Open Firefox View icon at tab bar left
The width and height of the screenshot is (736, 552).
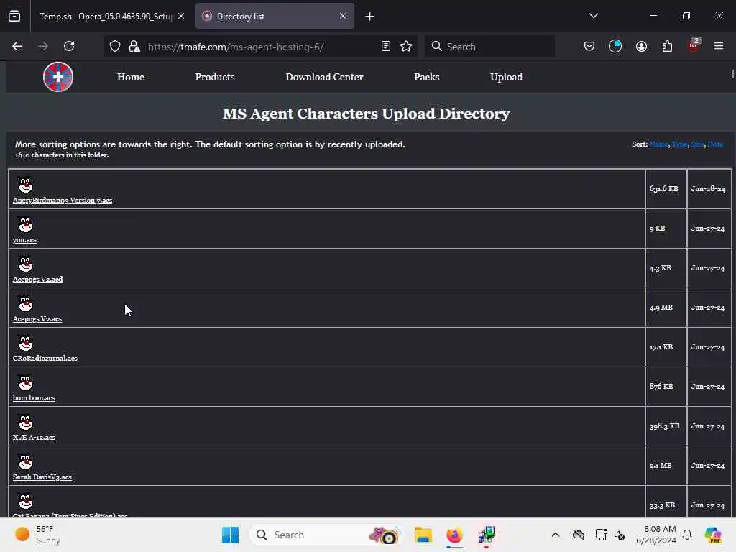14,16
